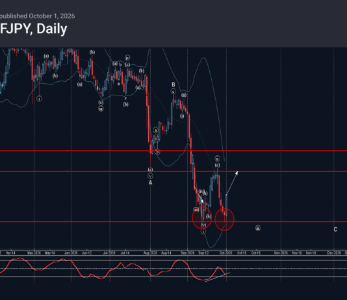This screenshot has height=300, width=347.
Task: Click the "FJPY, Daily" chart title
Action: click(33, 29)
